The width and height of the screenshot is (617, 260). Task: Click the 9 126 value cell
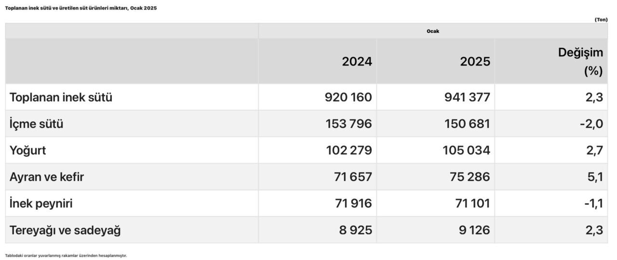(473, 230)
